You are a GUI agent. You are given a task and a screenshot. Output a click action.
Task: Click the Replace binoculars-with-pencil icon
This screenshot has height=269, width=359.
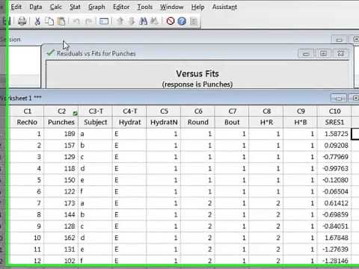click(x=155, y=21)
